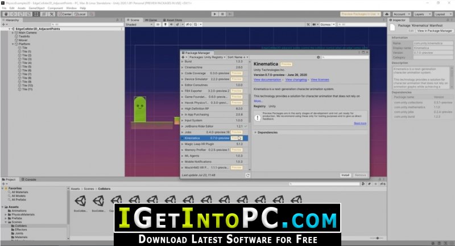The width and height of the screenshot is (455, 246).
Task: Open scene camera settings icon
Action: [x=315, y=24]
